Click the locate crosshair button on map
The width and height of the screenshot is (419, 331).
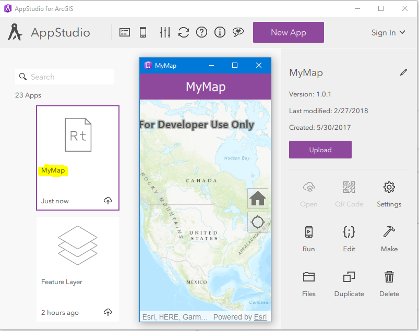258,222
